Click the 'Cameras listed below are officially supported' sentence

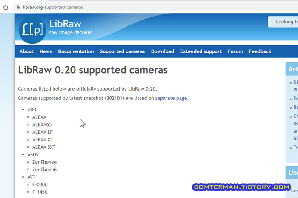[x=87, y=89]
